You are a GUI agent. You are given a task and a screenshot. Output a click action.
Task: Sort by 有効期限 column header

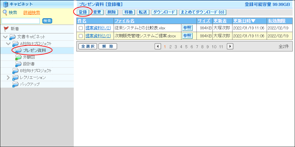pyautogui.click(x=277, y=21)
